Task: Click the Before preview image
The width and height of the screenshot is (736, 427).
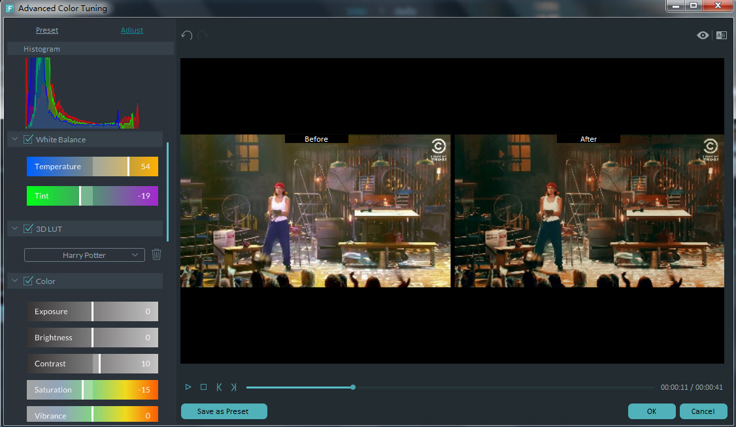Action: (x=316, y=211)
